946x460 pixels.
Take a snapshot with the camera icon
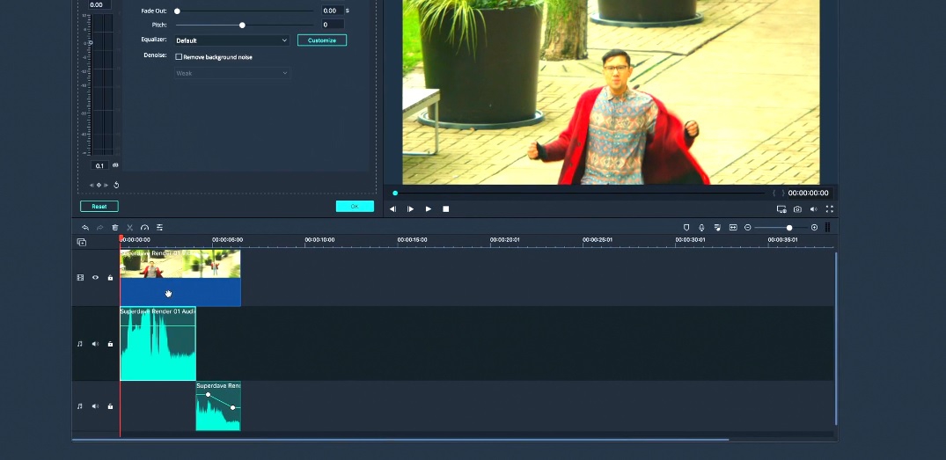(x=797, y=209)
